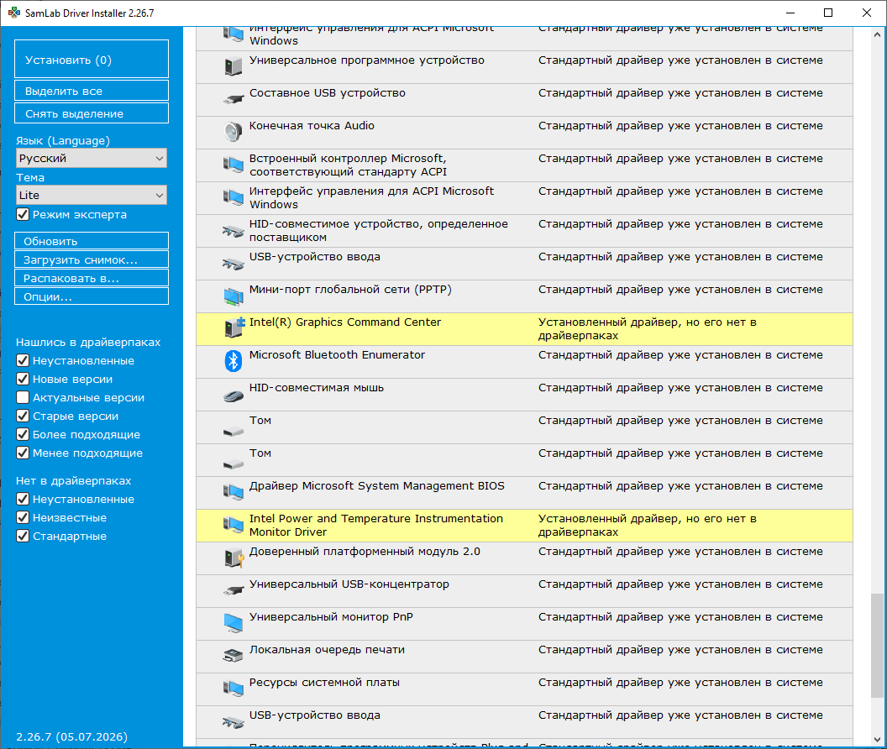887x749 pixels.
Task: Click the HID-совместимая мышь mouse icon
Action: click(x=233, y=395)
